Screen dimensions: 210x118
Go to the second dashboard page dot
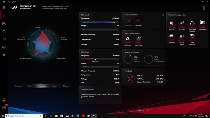point(143,111)
